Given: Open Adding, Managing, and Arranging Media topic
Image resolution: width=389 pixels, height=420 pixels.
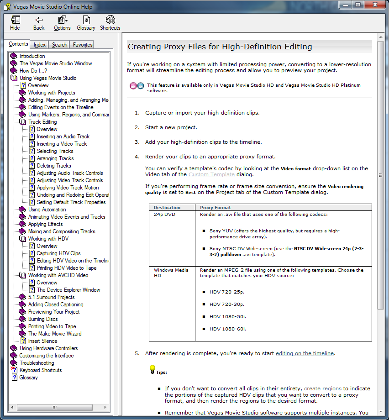Looking at the screenshot, I should pos(68,100).
